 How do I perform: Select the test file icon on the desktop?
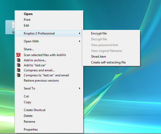[10, 27]
